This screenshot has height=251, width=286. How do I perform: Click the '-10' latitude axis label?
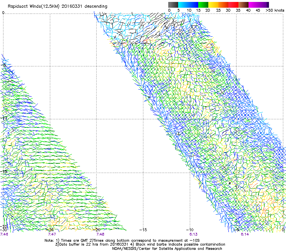tap(3, 118)
